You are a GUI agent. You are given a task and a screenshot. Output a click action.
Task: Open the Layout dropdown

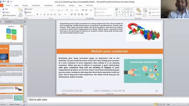click(x=29, y=9)
